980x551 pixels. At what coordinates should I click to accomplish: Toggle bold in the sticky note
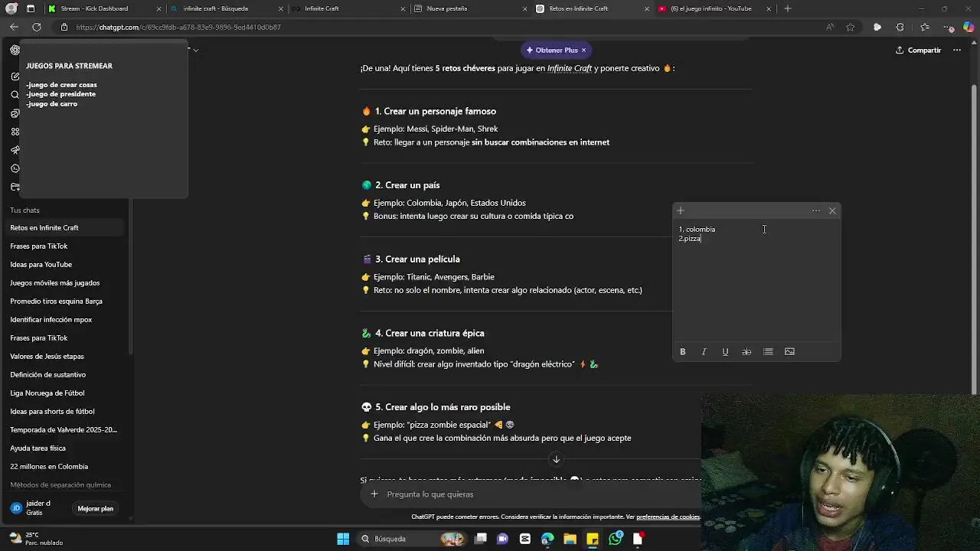683,351
